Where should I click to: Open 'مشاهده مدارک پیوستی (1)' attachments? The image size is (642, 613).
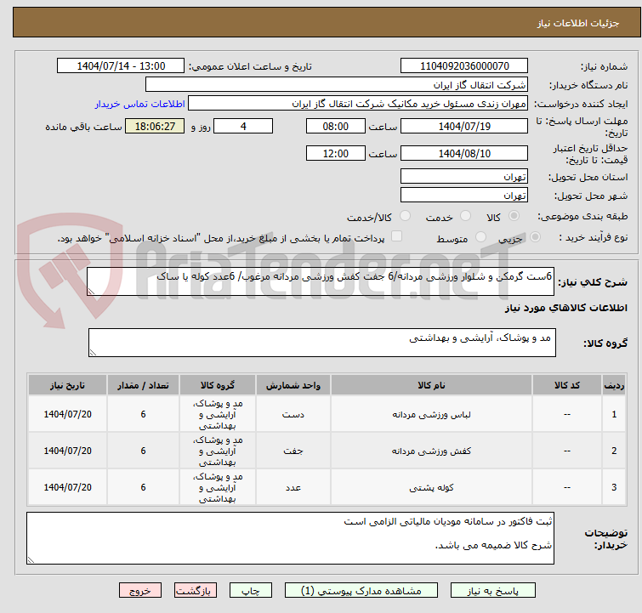[x=362, y=590]
